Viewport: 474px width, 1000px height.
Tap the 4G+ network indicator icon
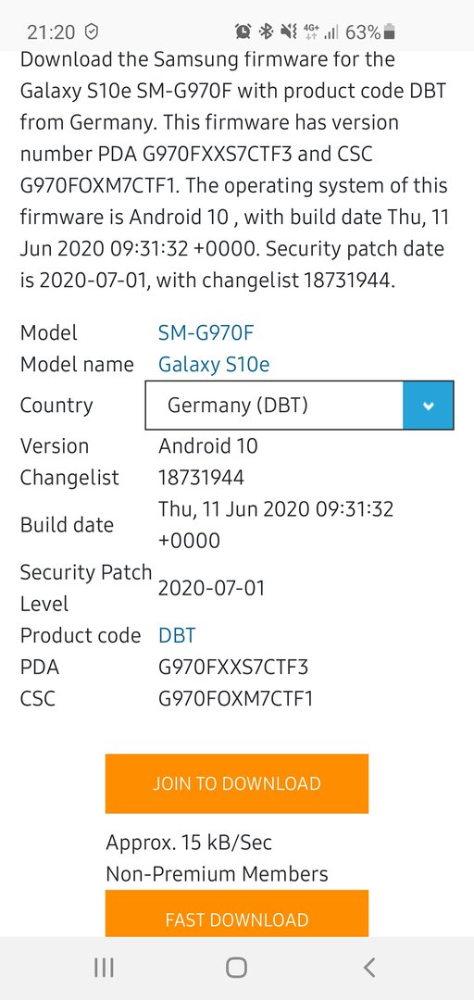click(x=311, y=31)
